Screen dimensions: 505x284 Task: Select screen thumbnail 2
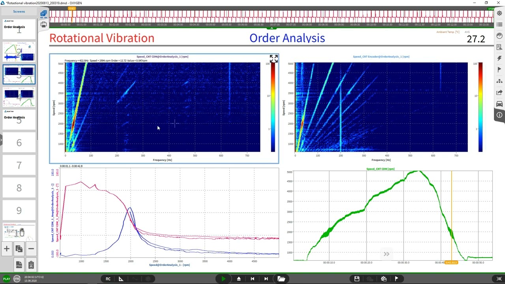(x=19, y=52)
